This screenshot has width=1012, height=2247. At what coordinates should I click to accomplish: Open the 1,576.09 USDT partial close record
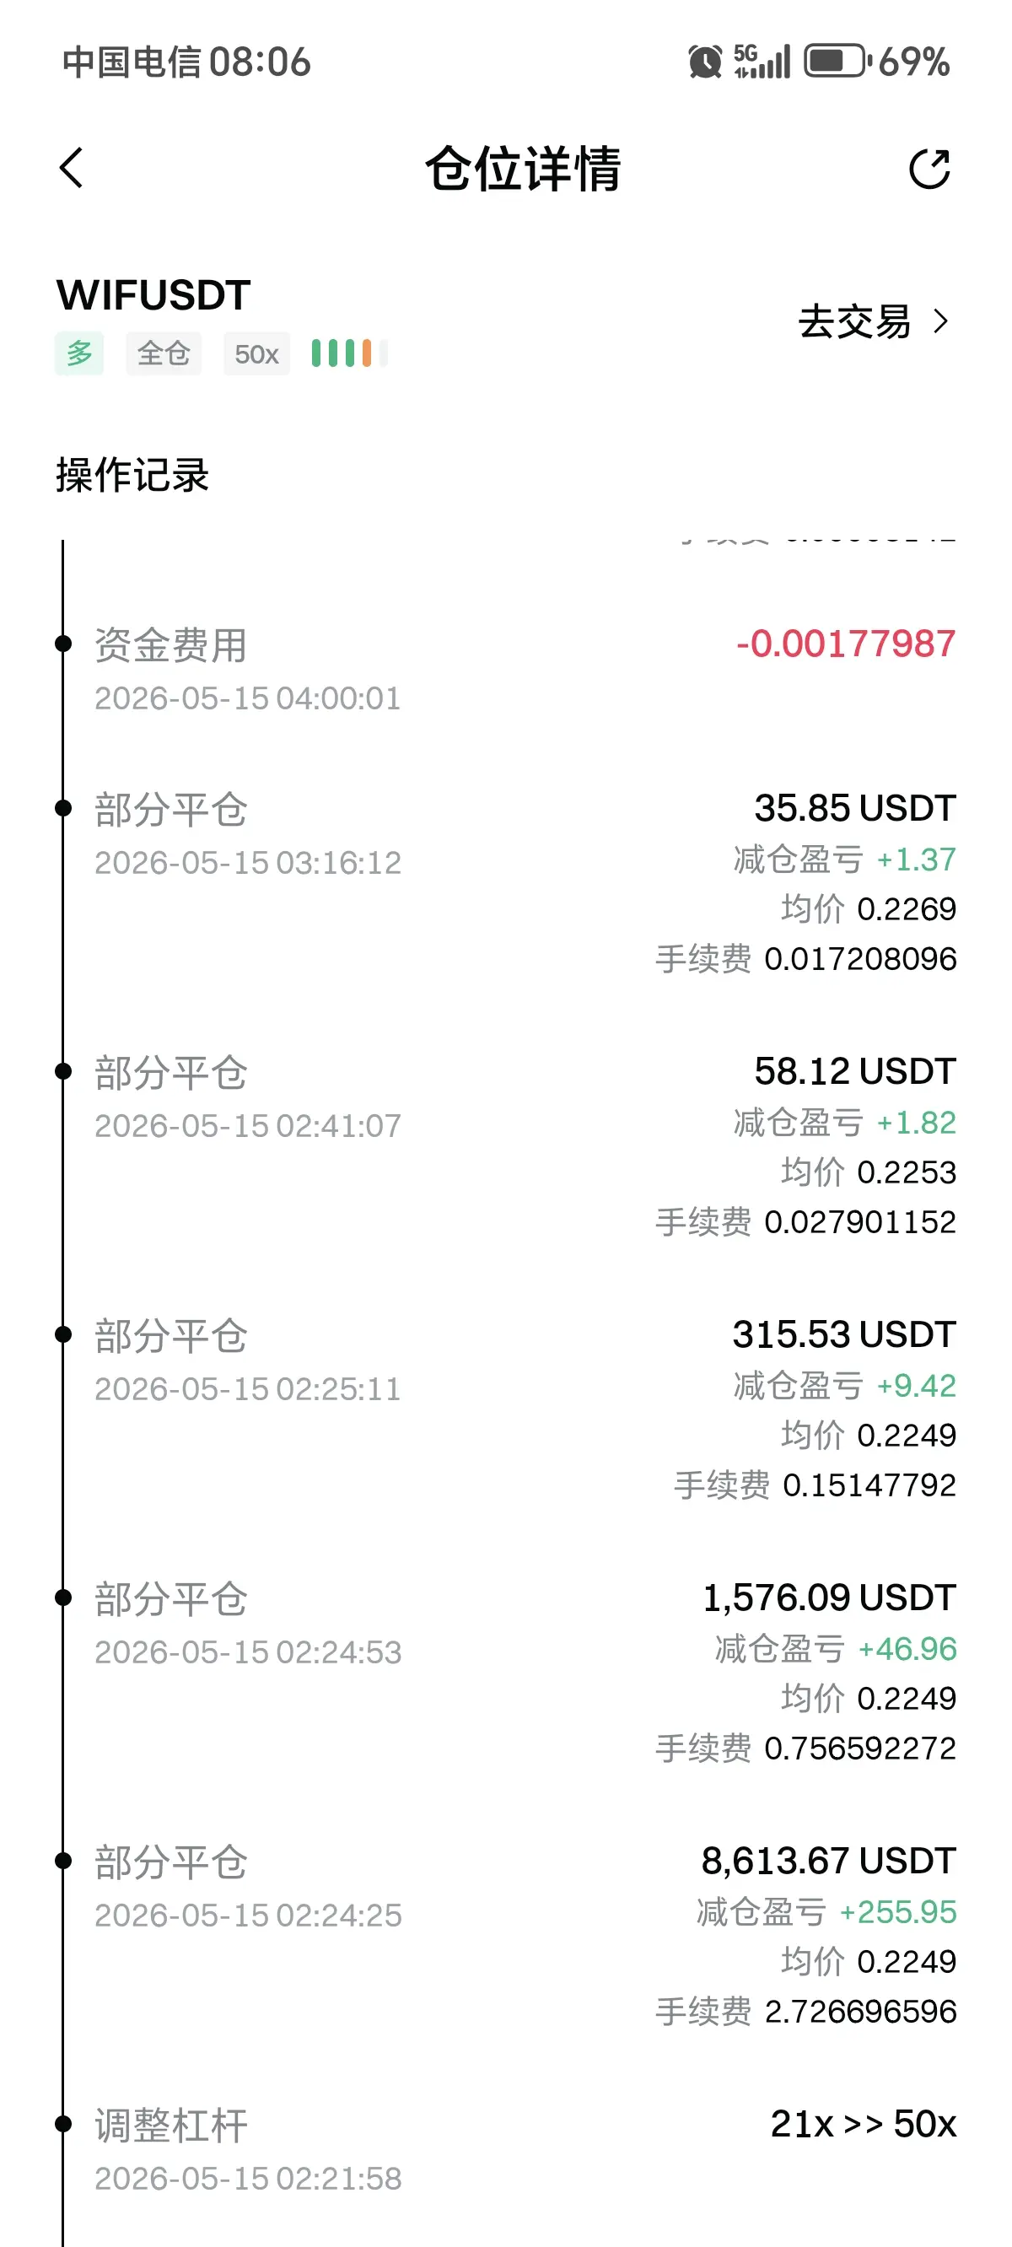coord(506,1671)
